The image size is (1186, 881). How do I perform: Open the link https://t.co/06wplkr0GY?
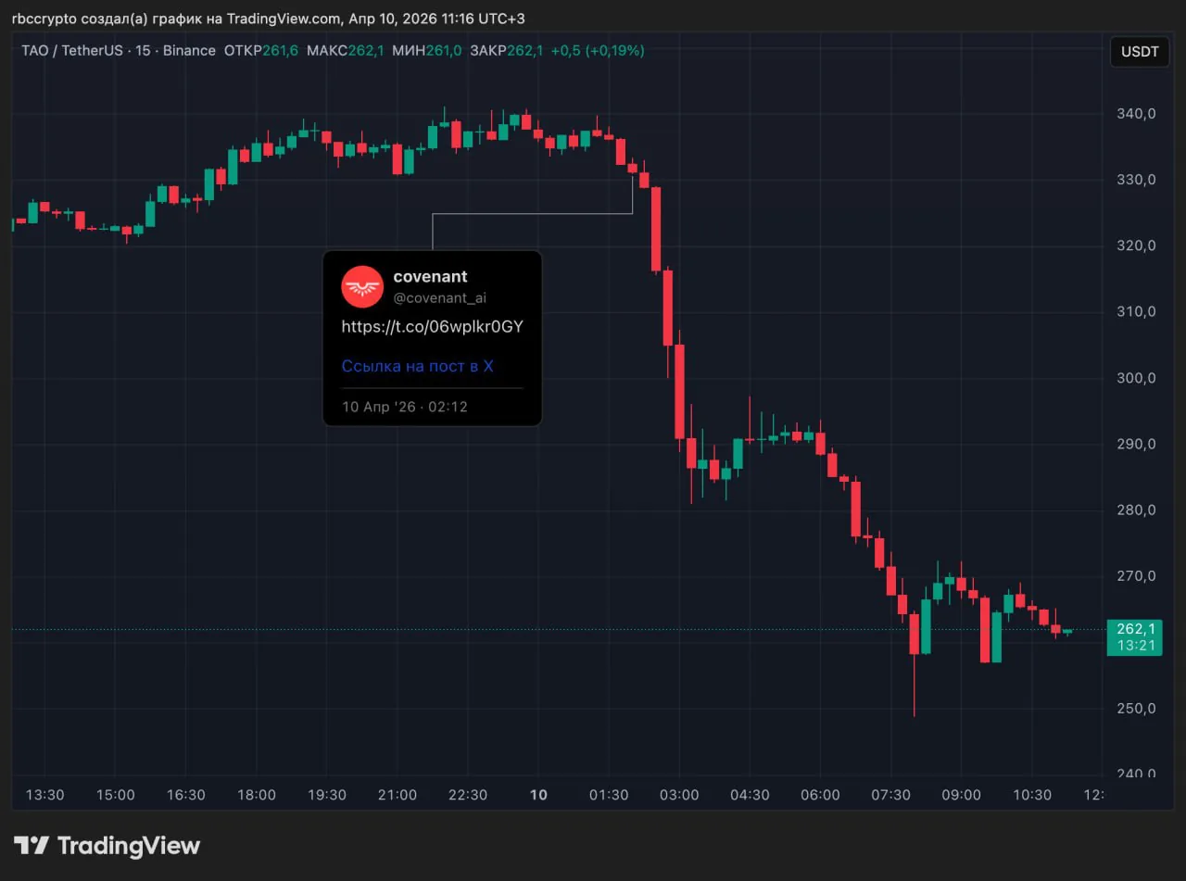432,326
